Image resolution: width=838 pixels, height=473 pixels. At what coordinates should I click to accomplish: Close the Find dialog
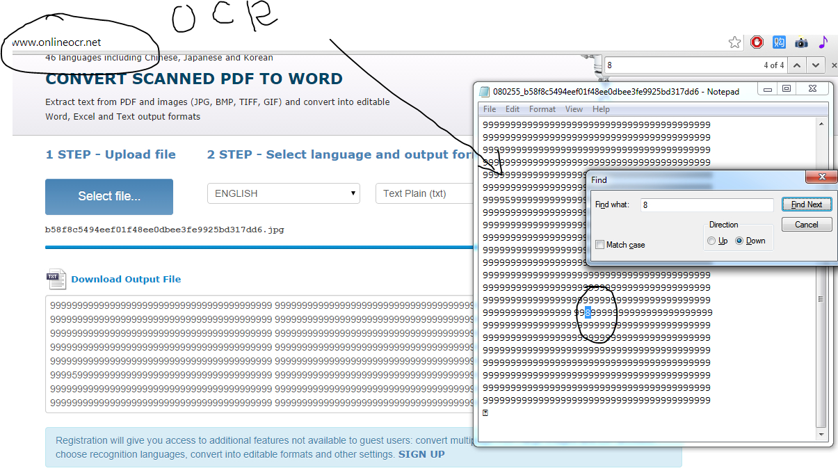[x=821, y=177]
